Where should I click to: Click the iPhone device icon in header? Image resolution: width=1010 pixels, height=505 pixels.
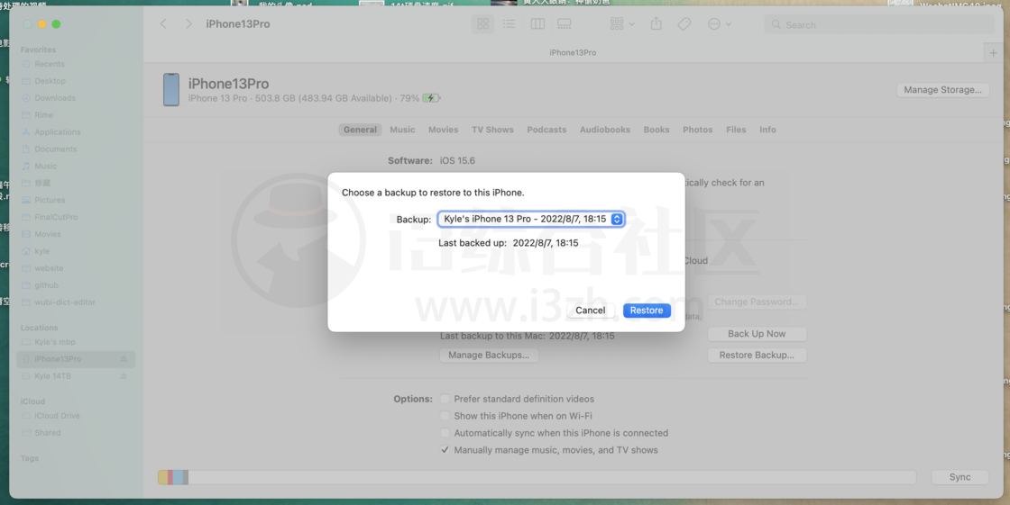(170, 89)
